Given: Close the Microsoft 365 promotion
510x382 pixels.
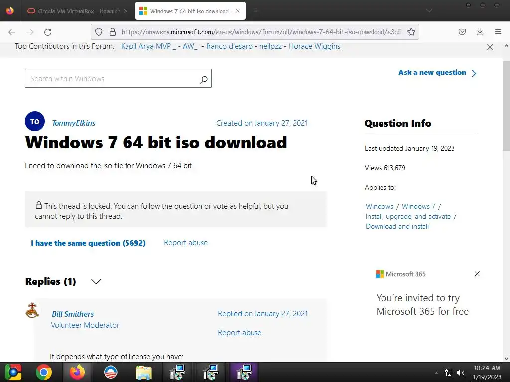Looking at the screenshot, I should tap(477, 274).
